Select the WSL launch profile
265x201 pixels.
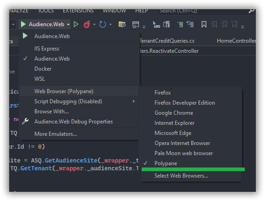coord(79,79)
